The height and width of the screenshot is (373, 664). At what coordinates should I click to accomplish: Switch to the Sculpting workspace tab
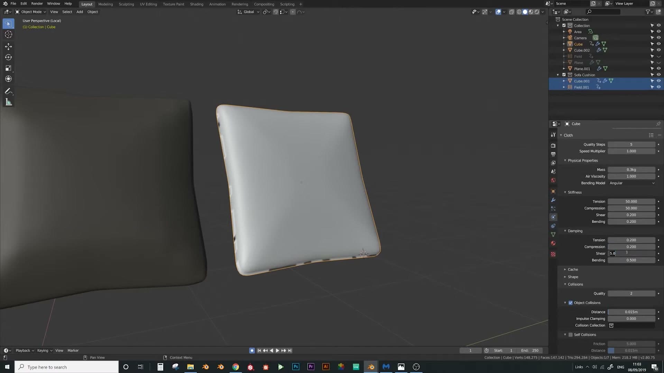(126, 4)
